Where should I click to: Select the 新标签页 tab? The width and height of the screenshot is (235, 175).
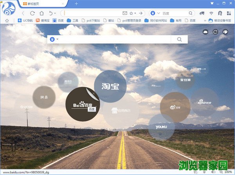tap(43, 4)
